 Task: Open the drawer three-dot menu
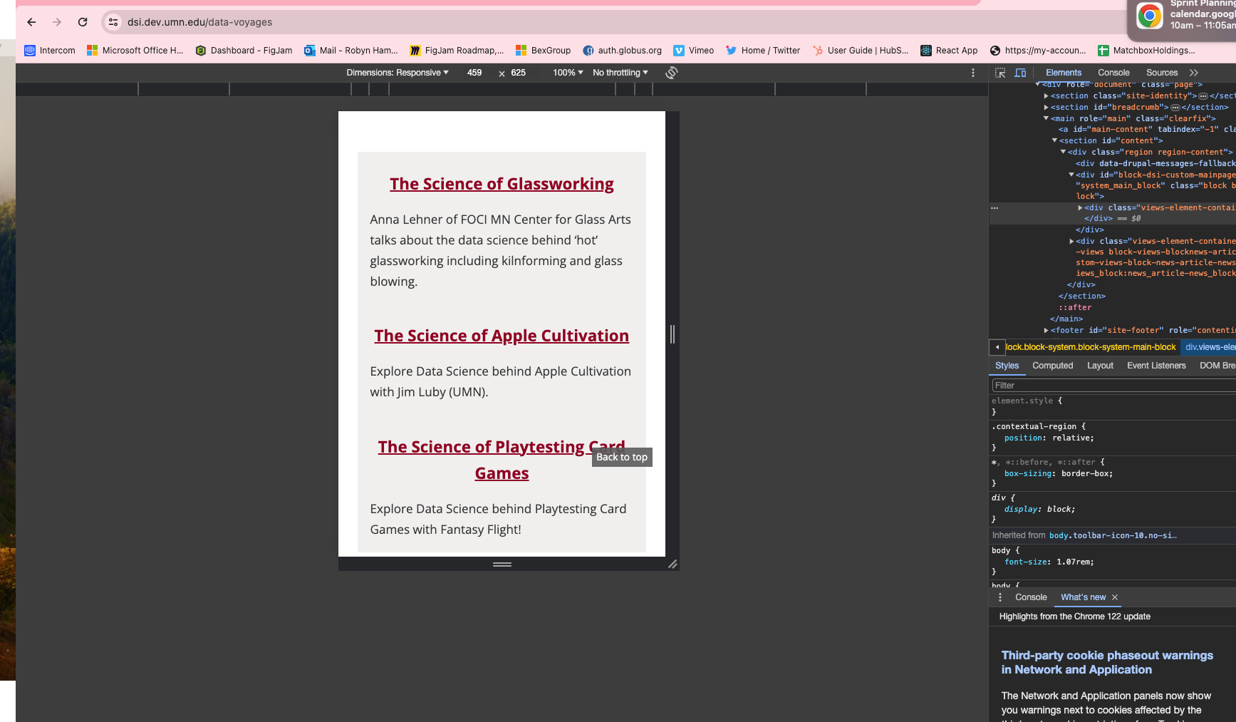pyautogui.click(x=1000, y=597)
